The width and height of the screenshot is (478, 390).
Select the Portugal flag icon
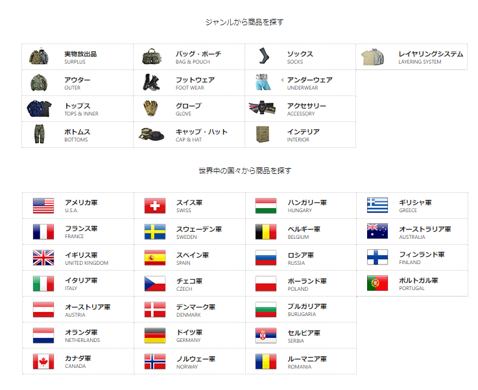[377, 284]
